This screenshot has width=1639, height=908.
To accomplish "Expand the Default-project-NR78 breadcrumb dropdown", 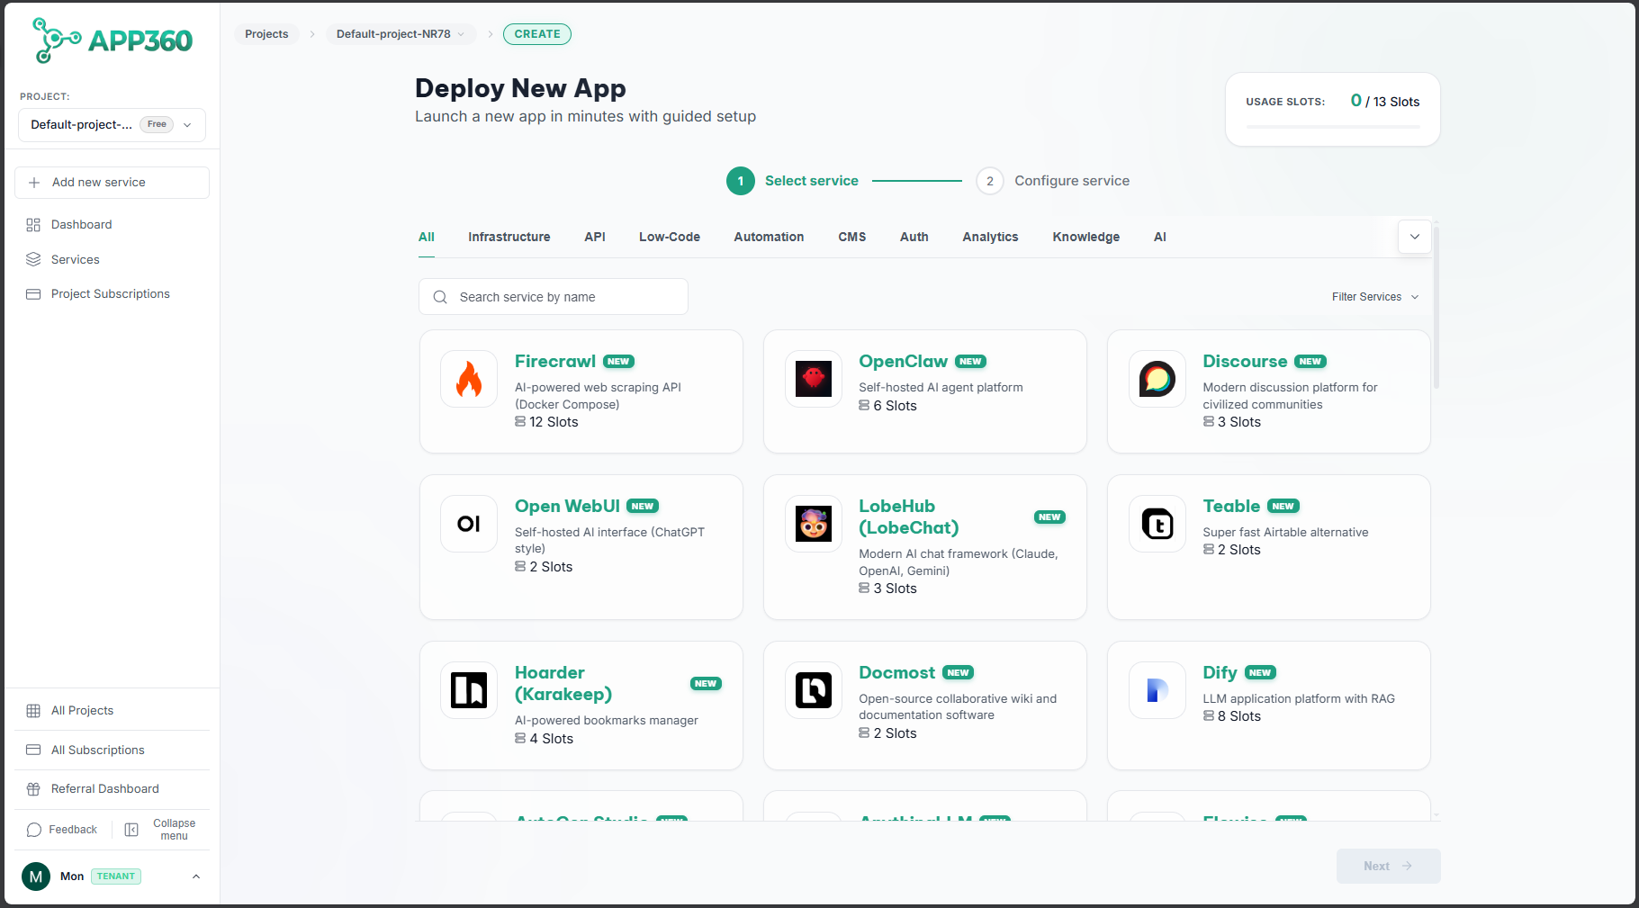I will [461, 34].
